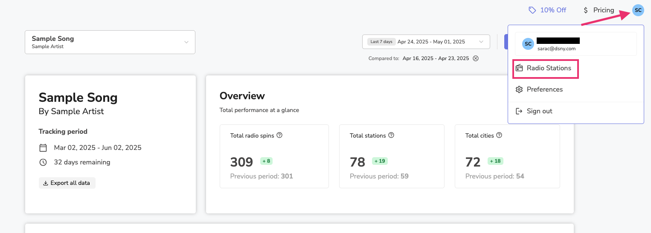Show help for Total cities
This screenshot has width=651, height=233.
click(499, 135)
